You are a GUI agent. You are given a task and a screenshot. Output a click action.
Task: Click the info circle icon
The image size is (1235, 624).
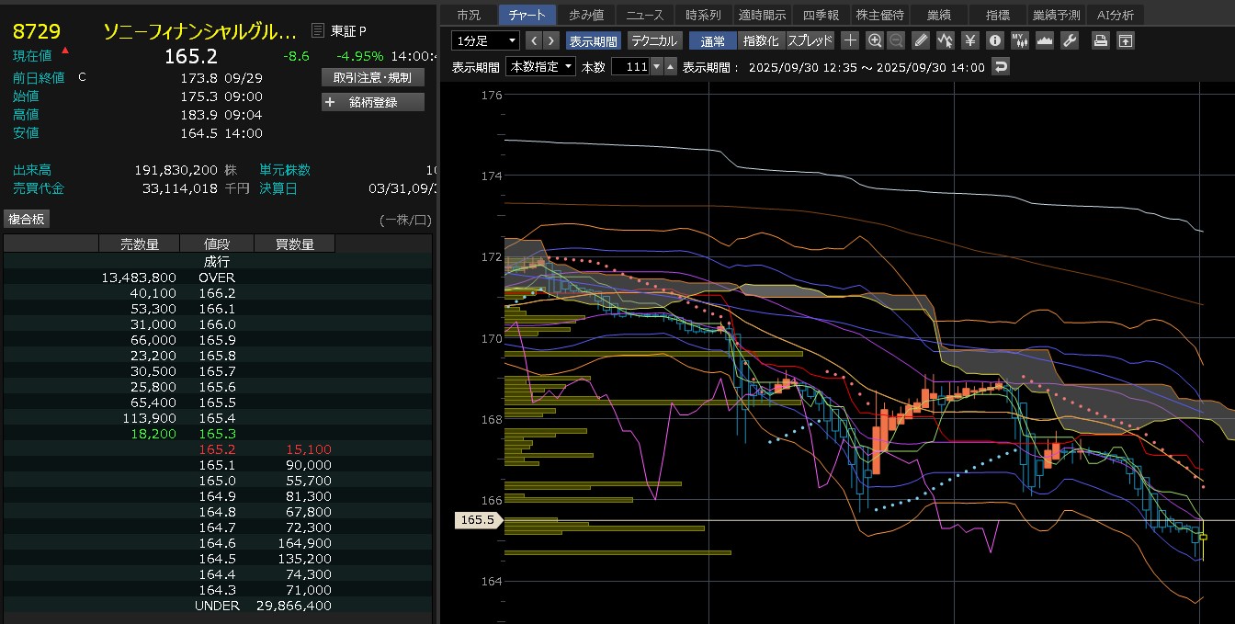pos(994,40)
